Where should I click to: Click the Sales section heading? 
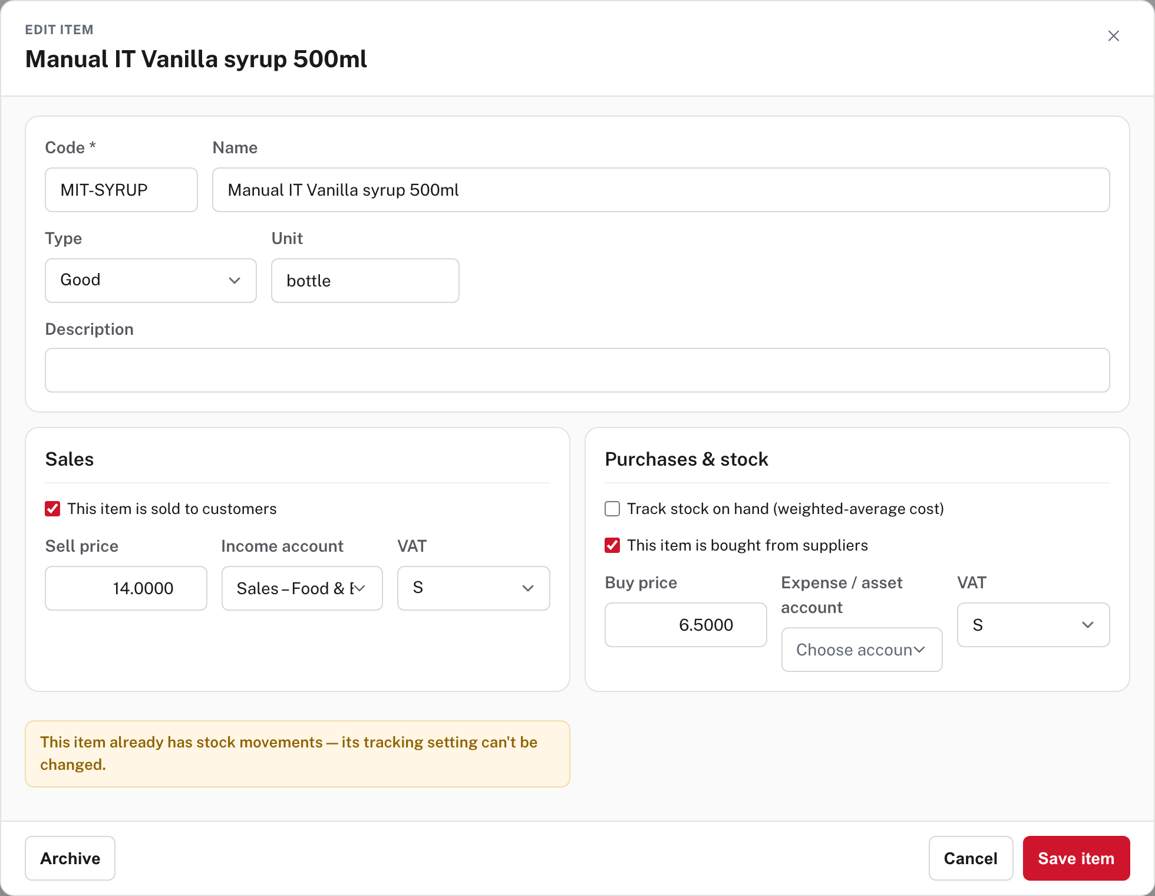(70, 459)
